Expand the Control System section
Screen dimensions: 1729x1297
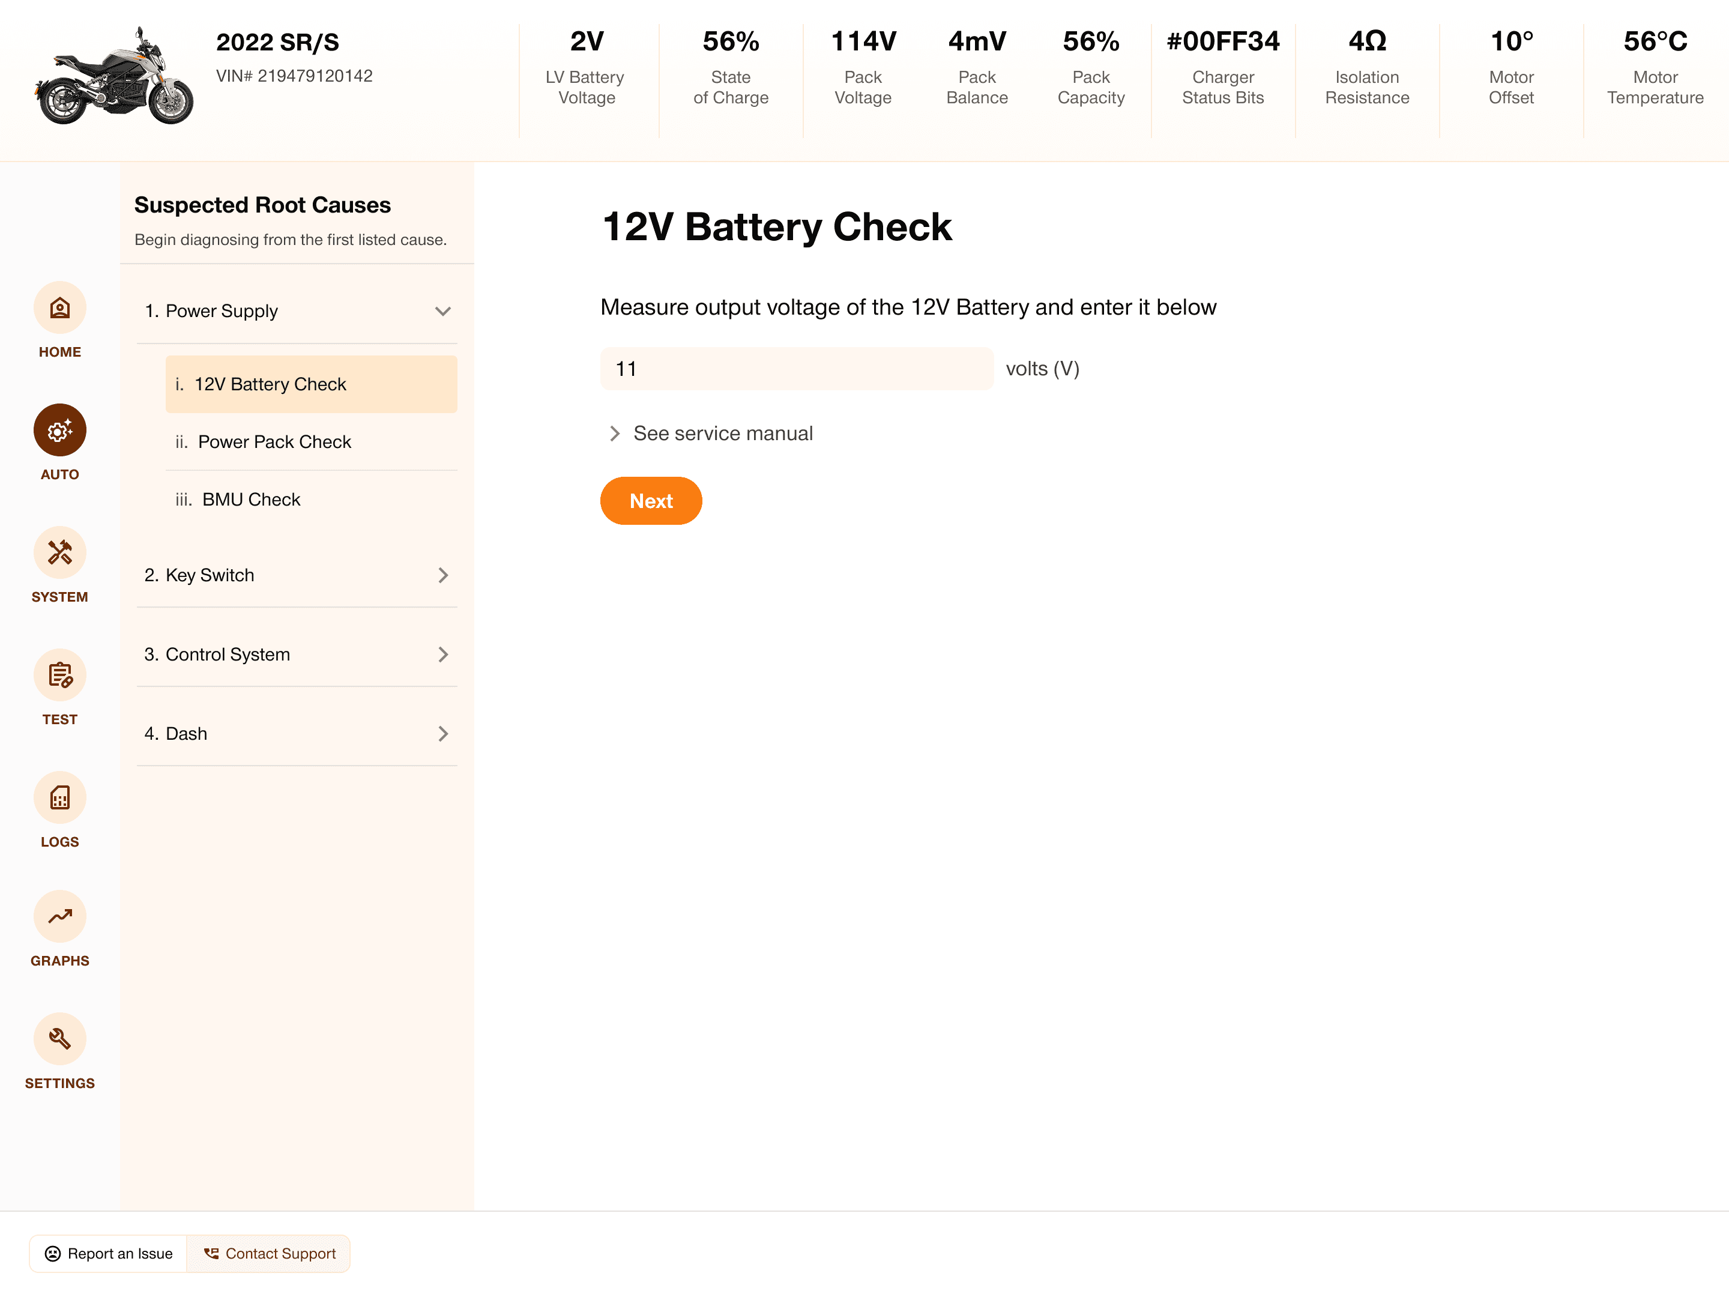296,655
